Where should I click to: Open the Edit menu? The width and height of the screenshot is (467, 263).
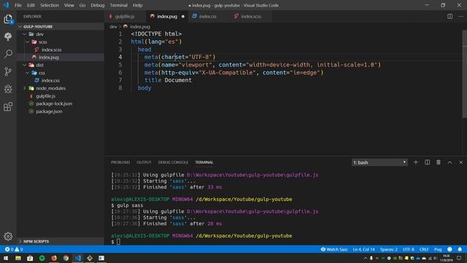click(31, 5)
